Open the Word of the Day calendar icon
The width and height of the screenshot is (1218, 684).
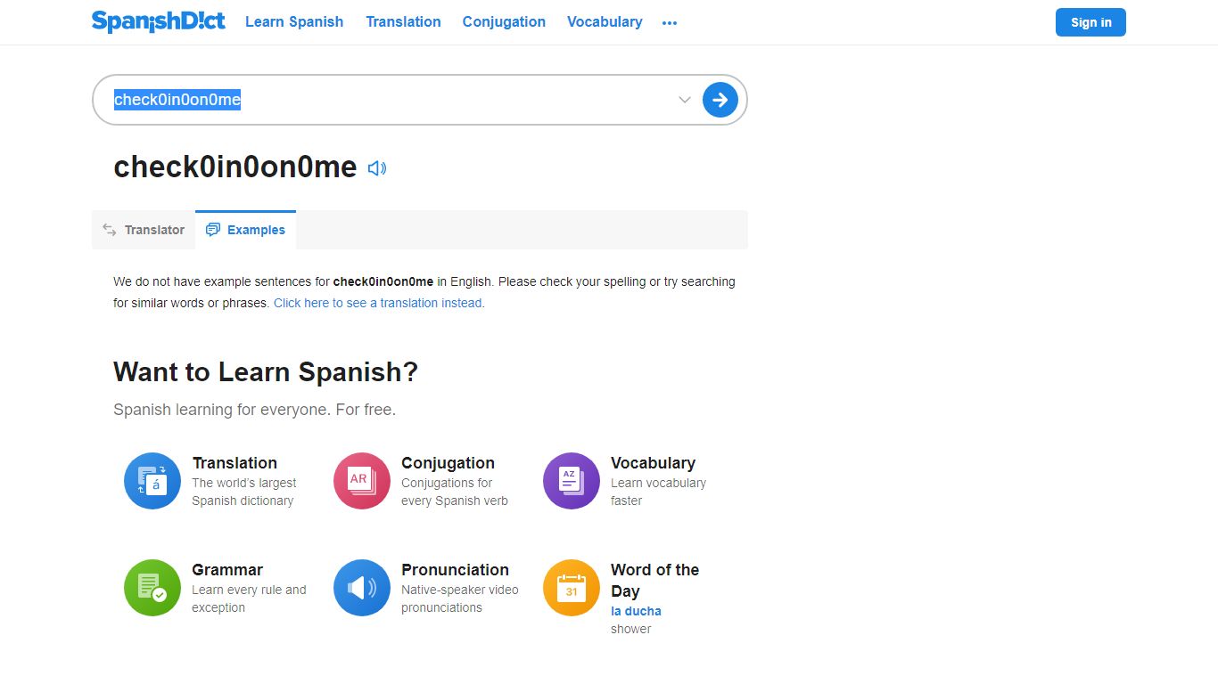(572, 588)
